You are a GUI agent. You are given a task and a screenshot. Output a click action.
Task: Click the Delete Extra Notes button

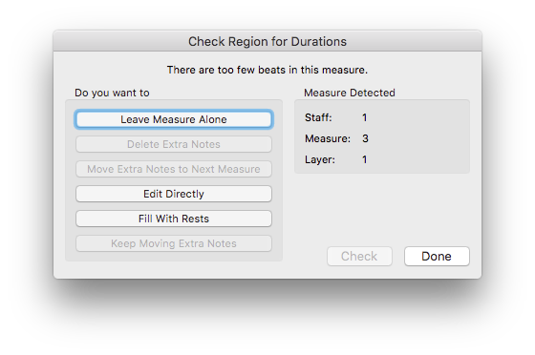coord(174,144)
